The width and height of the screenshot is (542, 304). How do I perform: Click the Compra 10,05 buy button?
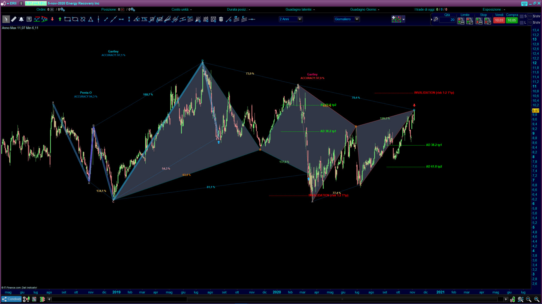click(512, 20)
